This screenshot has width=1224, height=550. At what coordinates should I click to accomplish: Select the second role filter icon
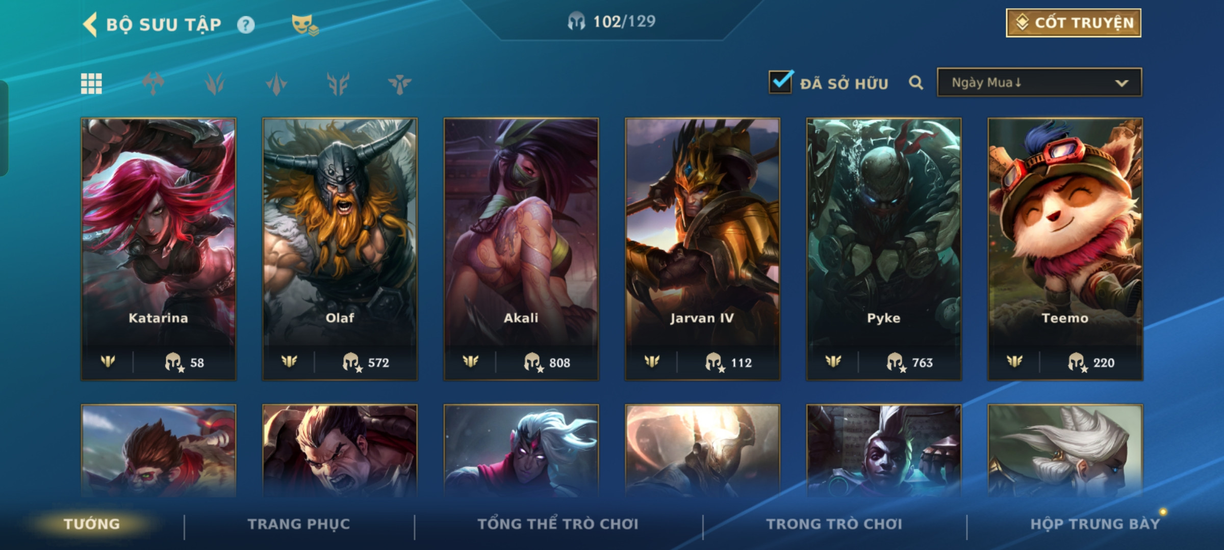215,84
